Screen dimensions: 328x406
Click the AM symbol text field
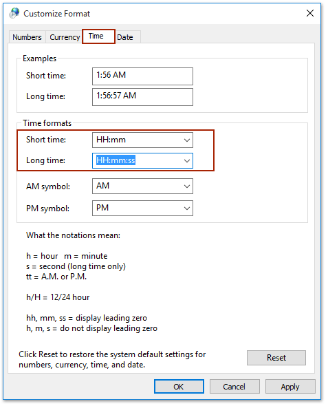(137, 186)
